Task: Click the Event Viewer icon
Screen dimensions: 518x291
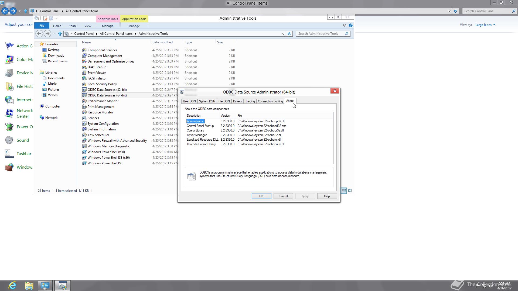Action: tap(84, 73)
